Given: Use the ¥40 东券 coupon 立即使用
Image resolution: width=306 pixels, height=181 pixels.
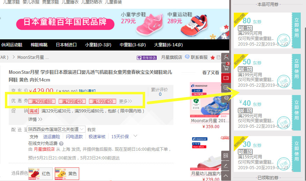Looking at the screenshot, I should (297, 113).
